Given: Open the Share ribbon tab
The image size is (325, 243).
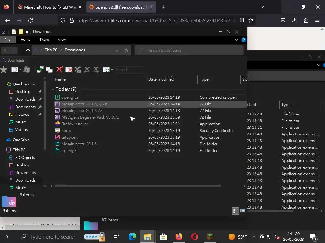Looking at the screenshot, I should coord(44,40).
